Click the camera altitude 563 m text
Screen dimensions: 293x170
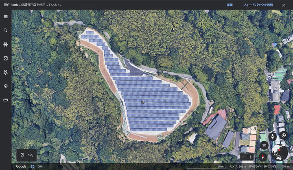click(x=238, y=166)
